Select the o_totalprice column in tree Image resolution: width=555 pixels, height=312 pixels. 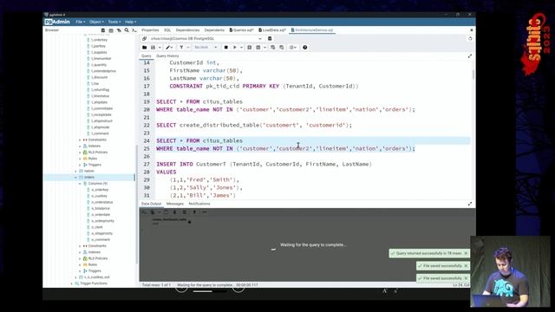(x=101, y=209)
